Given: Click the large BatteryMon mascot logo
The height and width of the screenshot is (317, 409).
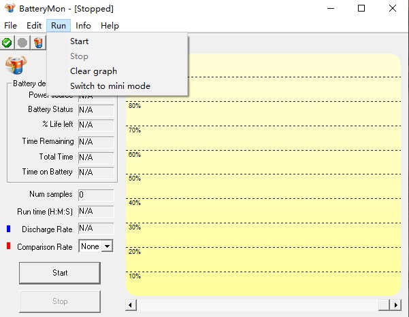Looking at the screenshot, I should tap(16, 64).
